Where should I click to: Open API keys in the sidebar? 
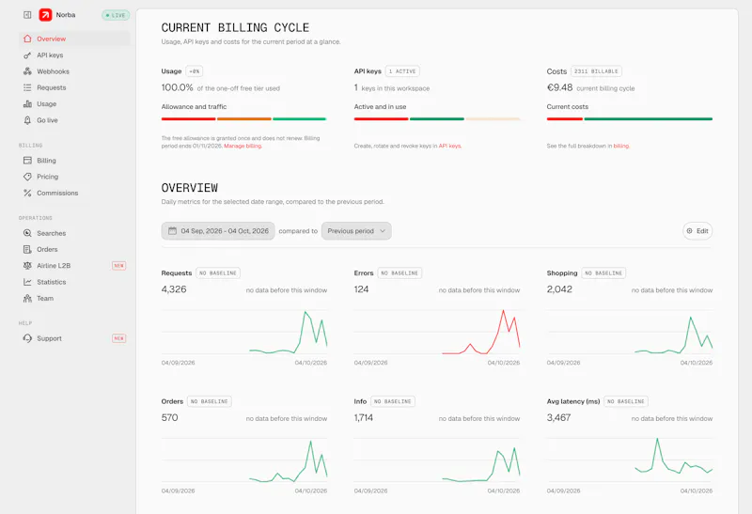point(74,55)
